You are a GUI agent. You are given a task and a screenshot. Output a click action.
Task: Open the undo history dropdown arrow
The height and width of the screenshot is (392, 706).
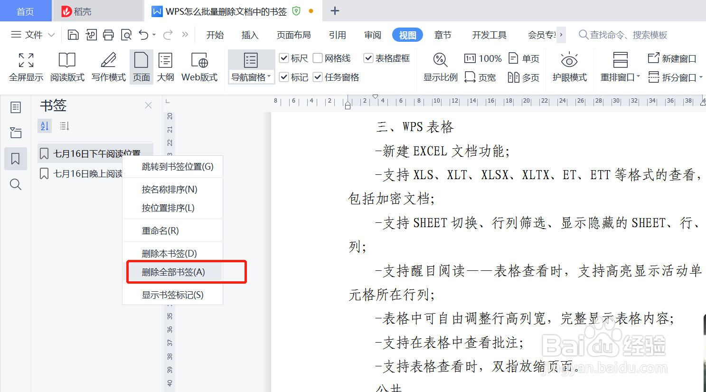(154, 35)
